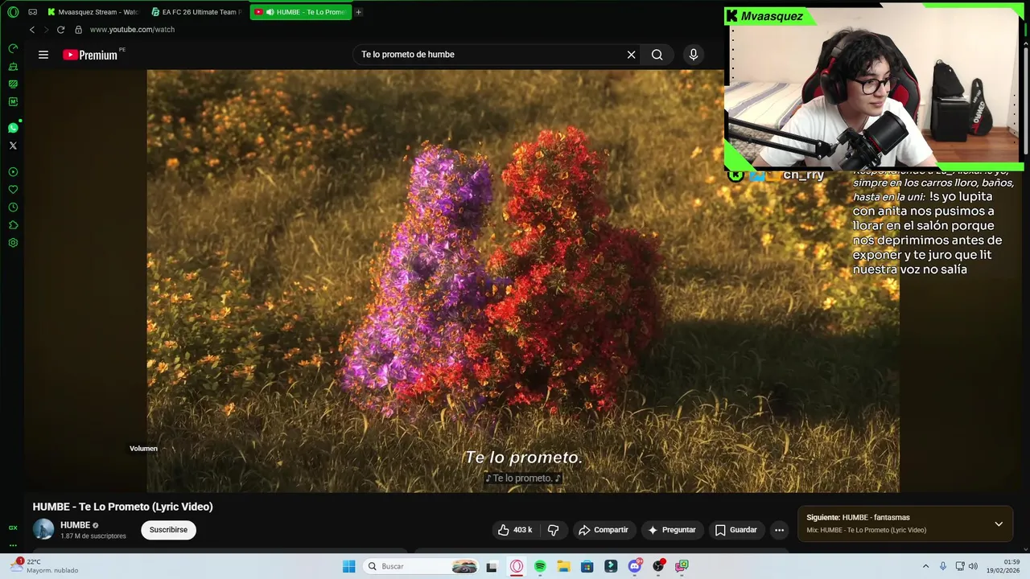The width and height of the screenshot is (1030, 579).
Task: Open a new browser tab
Action: click(359, 12)
